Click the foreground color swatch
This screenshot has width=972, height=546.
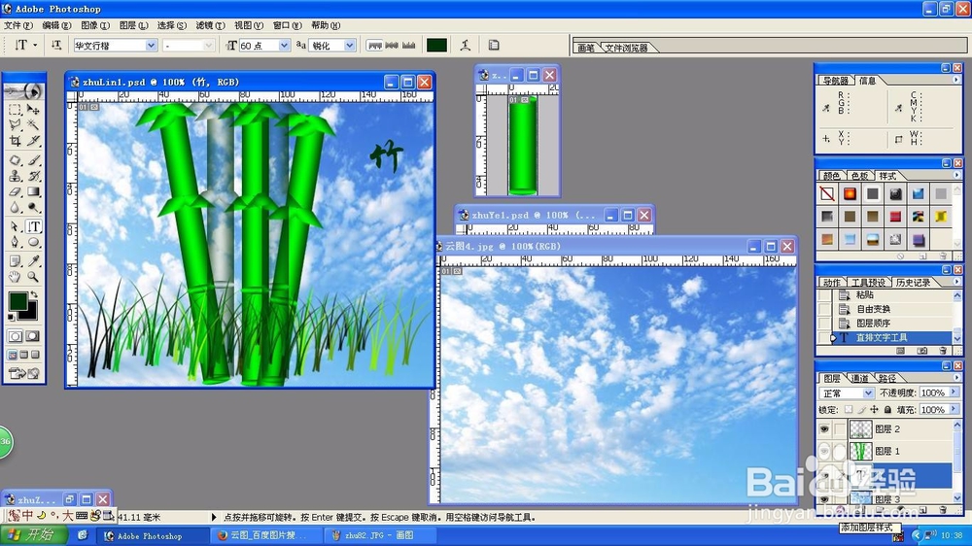click(17, 301)
